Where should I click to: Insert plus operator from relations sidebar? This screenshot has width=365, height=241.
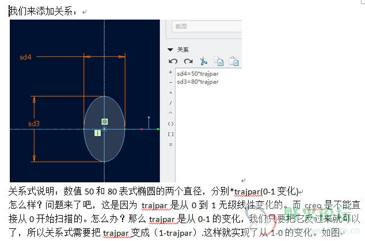point(170,72)
